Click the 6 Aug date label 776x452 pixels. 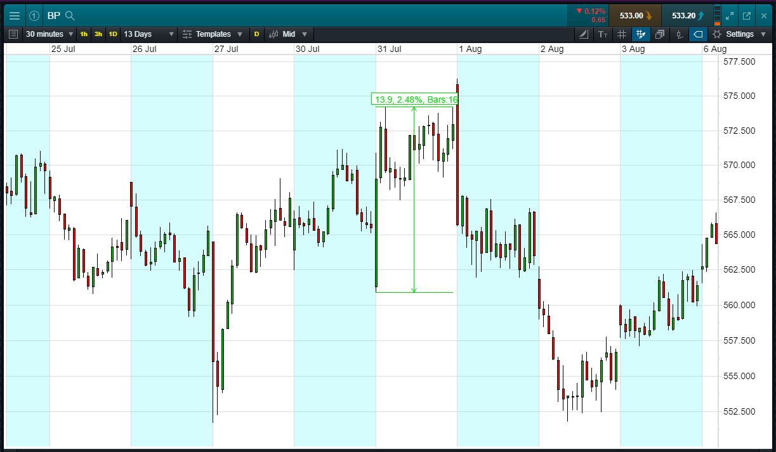click(715, 49)
